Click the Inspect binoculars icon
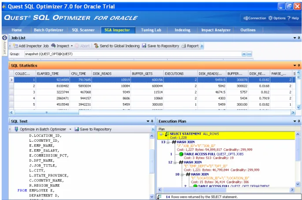Image resolution: width=302 pixels, height=200 pixels. [53, 46]
